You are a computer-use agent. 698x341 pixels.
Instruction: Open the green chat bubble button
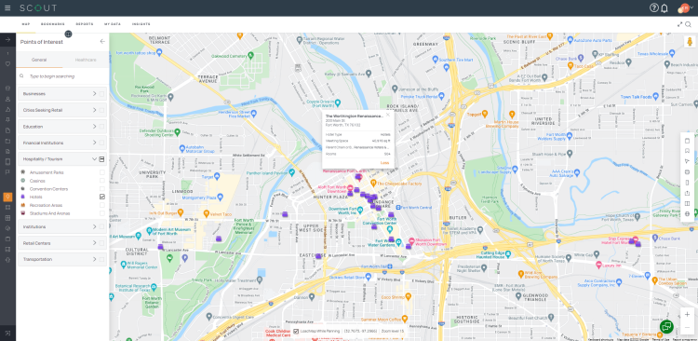point(666,327)
